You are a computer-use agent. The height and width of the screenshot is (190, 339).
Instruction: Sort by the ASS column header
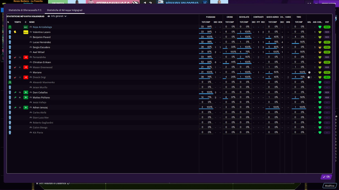tap(315, 22)
